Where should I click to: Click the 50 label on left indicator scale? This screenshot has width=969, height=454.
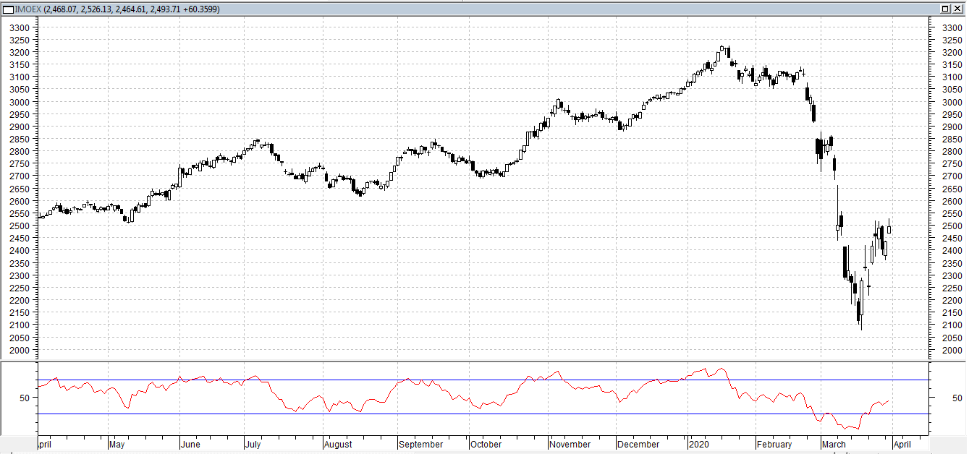point(25,398)
